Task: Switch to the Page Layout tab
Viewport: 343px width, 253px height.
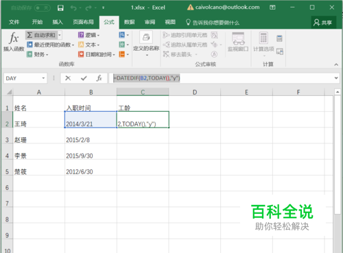Action: click(x=83, y=22)
